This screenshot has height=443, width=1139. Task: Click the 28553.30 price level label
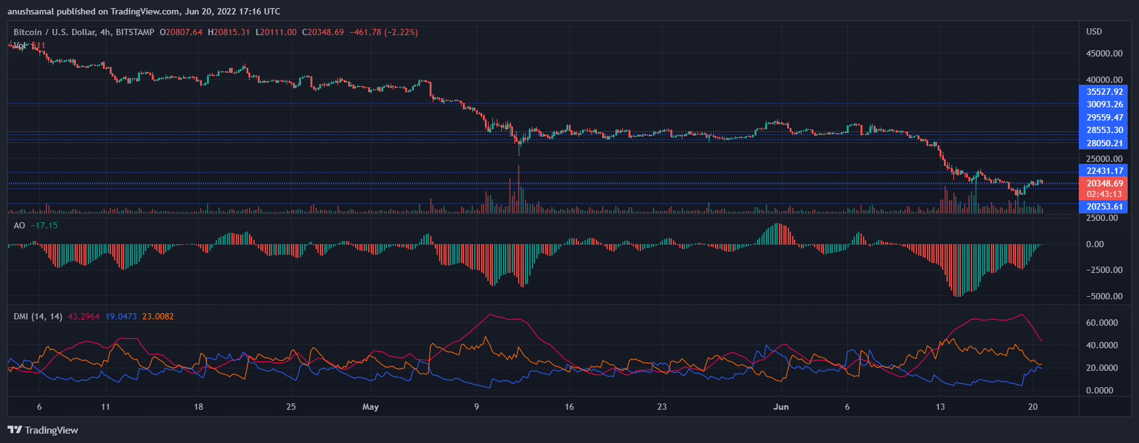[x=1103, y=130]
